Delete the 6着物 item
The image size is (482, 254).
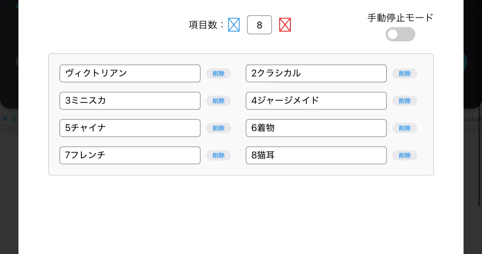(405, 128)
